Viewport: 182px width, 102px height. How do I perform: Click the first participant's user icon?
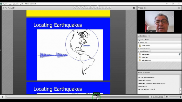[140, 54]
